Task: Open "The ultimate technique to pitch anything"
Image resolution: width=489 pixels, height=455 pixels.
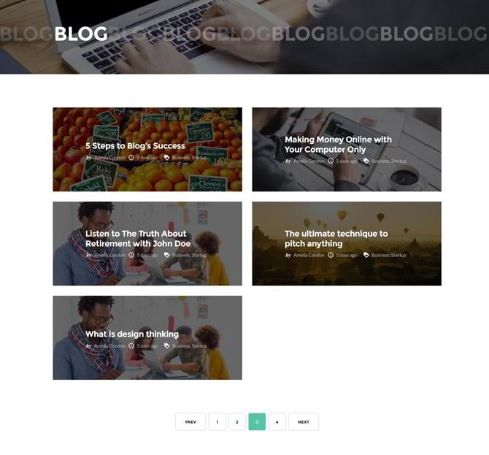Action: pos(336,239)
